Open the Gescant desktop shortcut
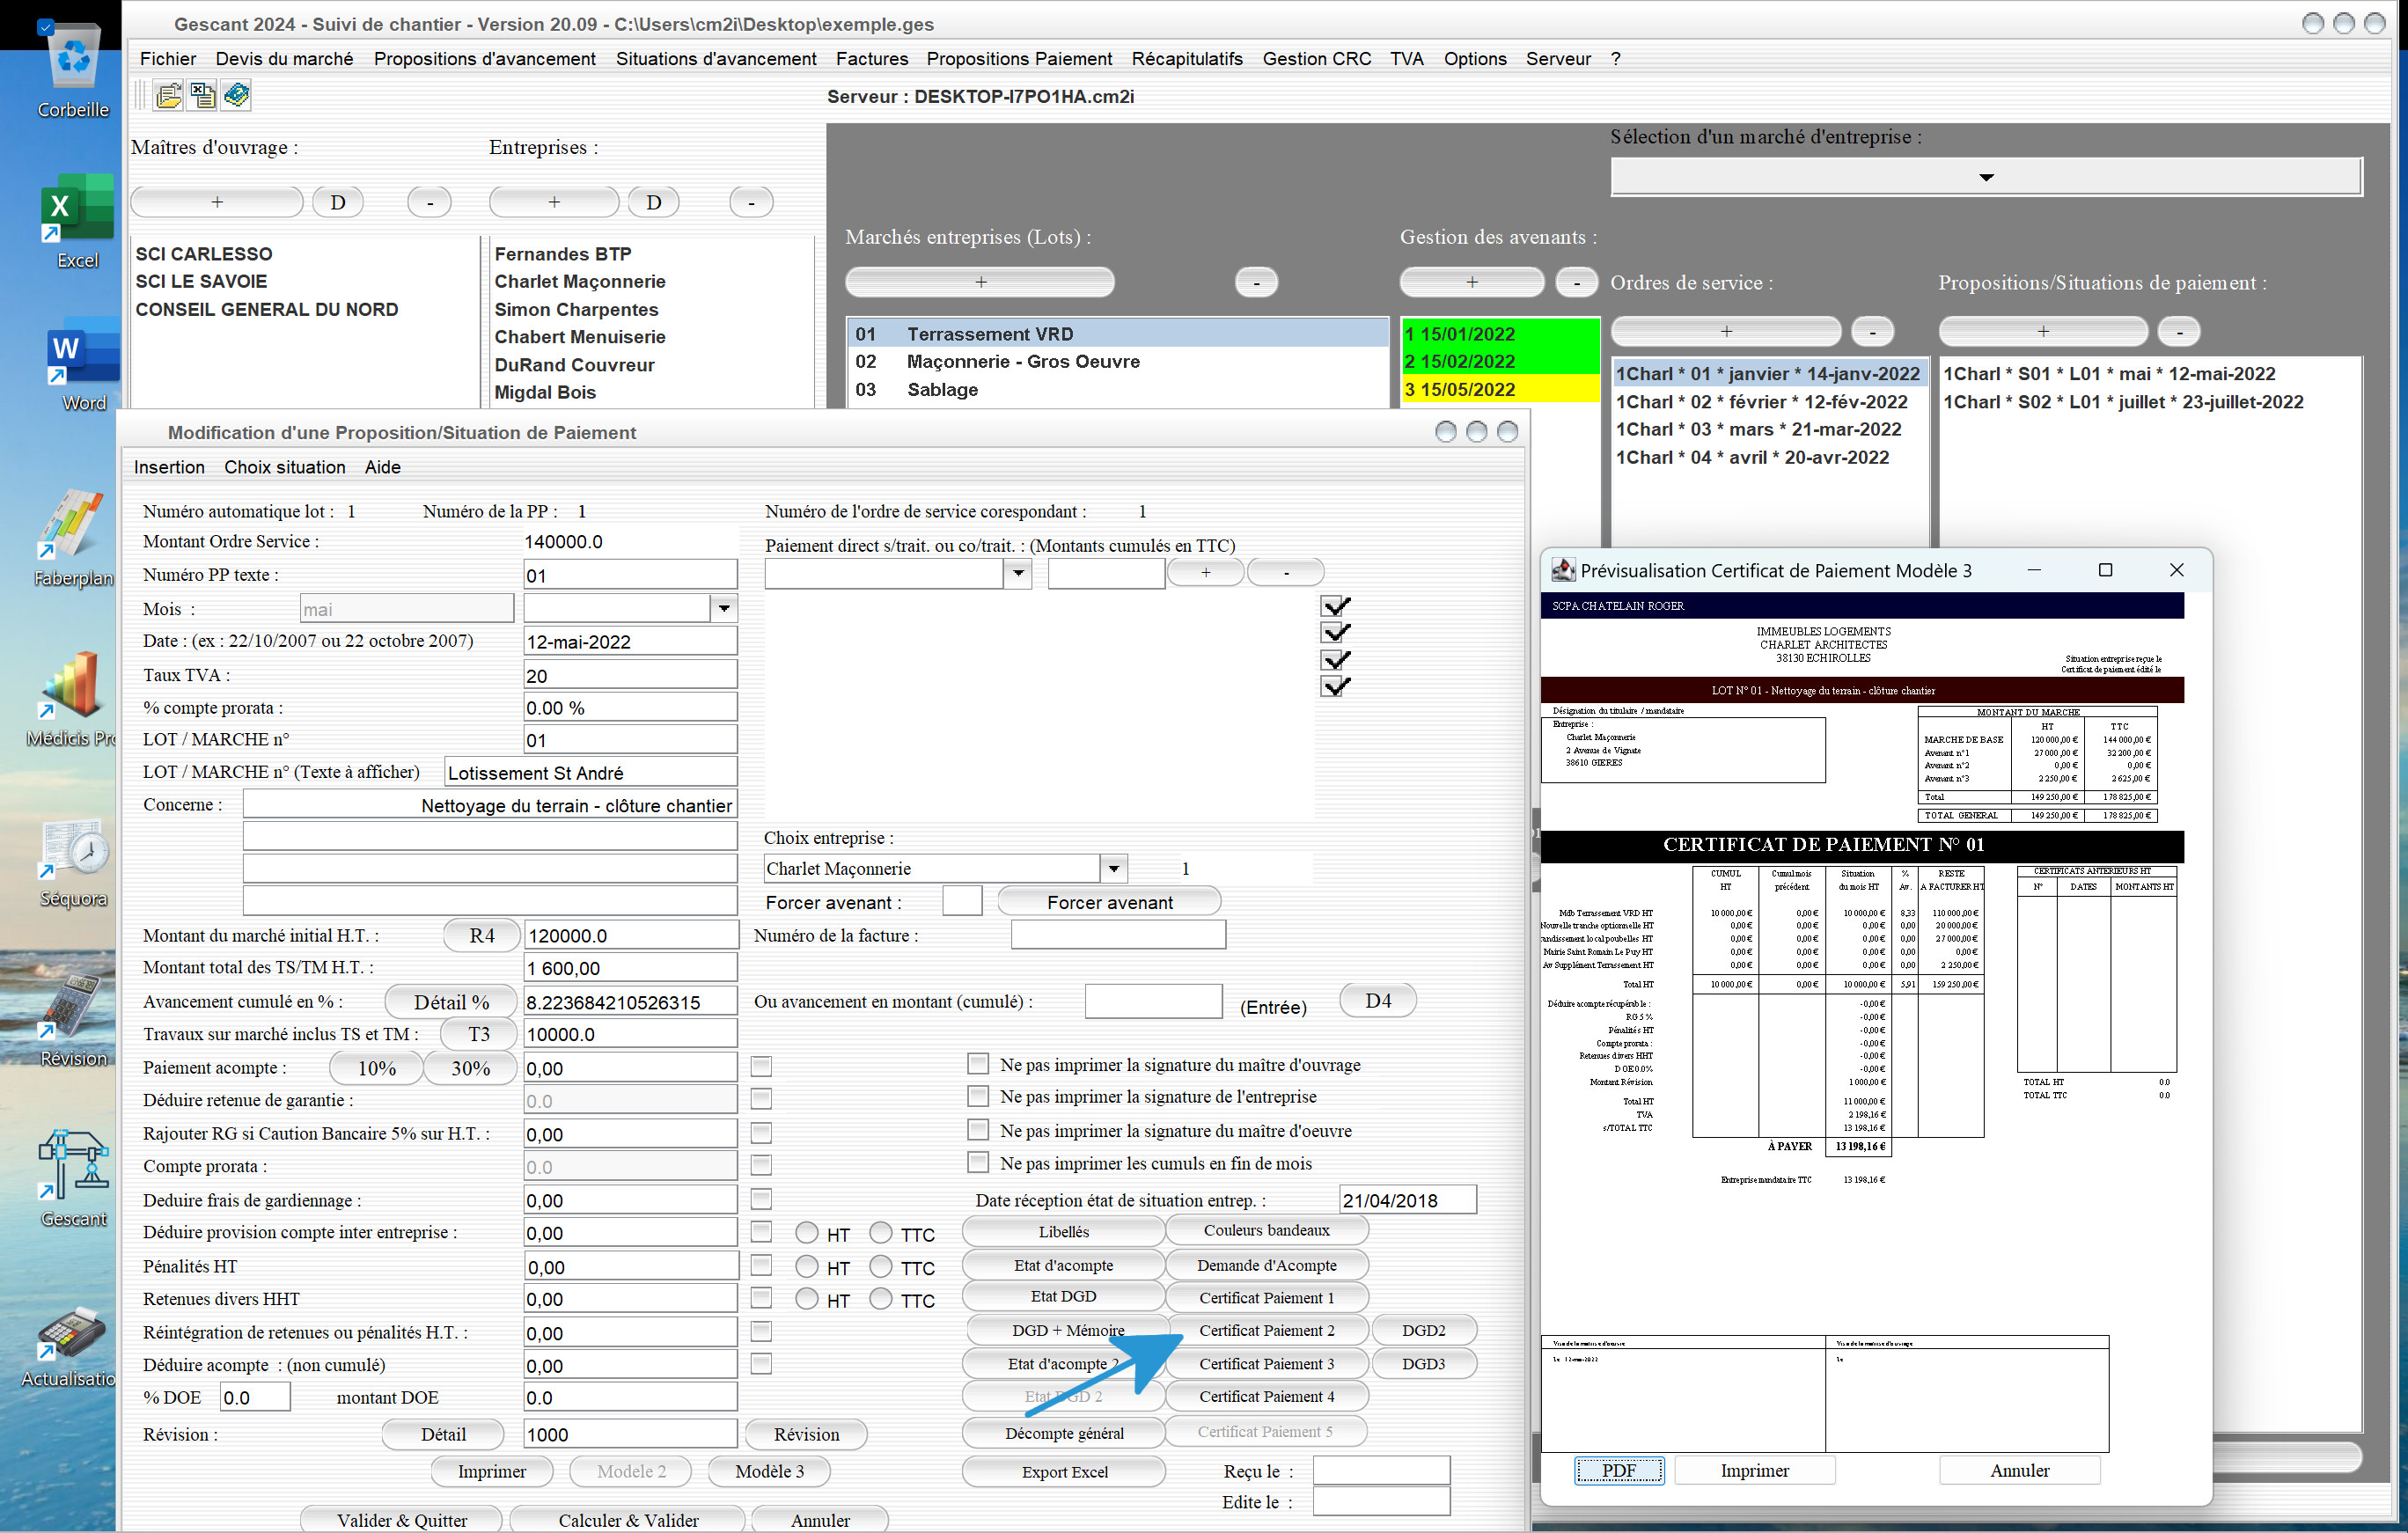Viewport: 2408px width, 1533px height. (73, 1180)
